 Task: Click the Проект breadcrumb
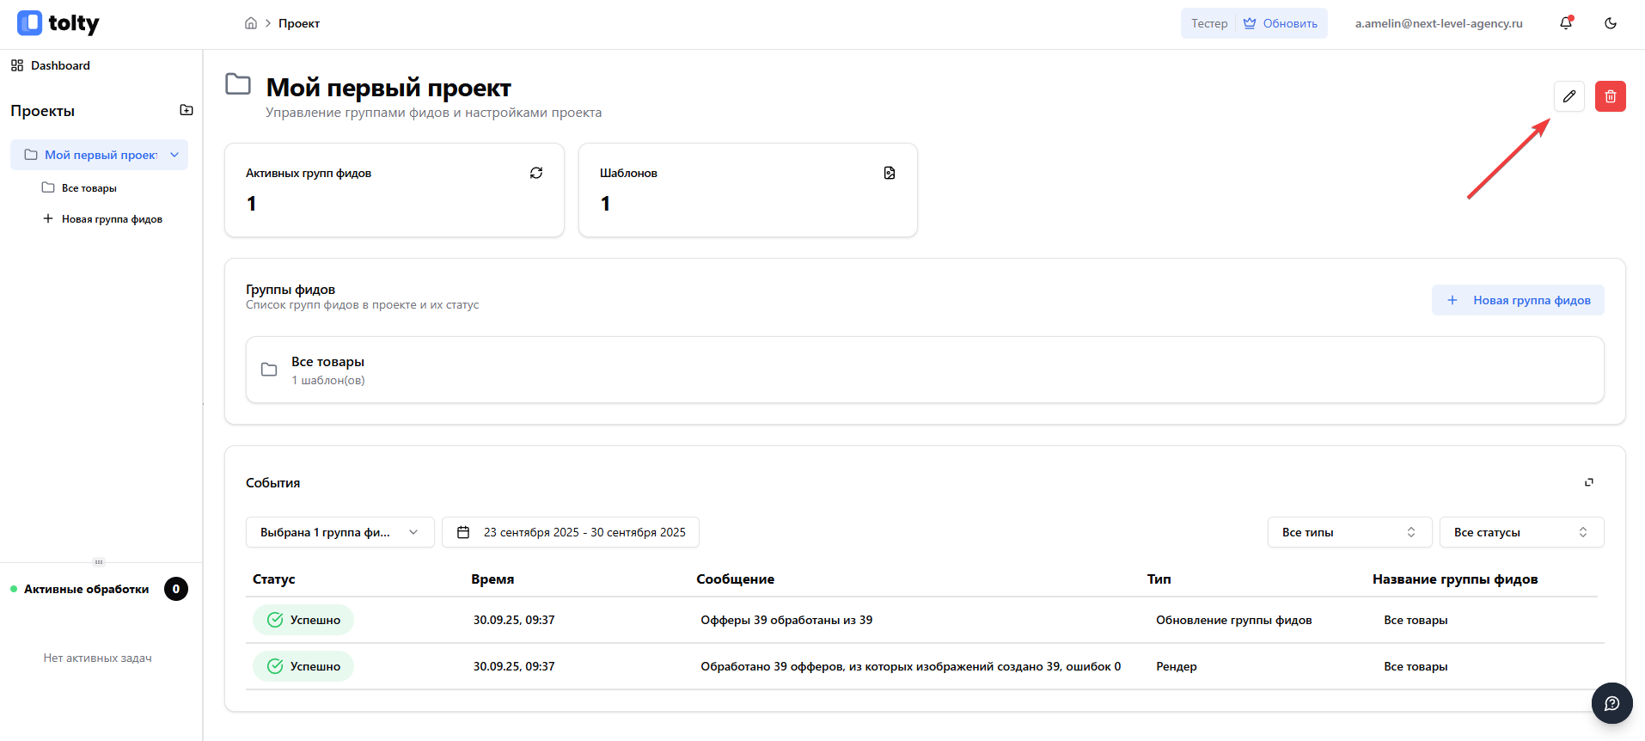(x=299, y=23)
